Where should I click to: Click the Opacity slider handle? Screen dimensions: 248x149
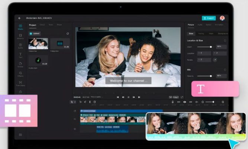tap(211, 76)
